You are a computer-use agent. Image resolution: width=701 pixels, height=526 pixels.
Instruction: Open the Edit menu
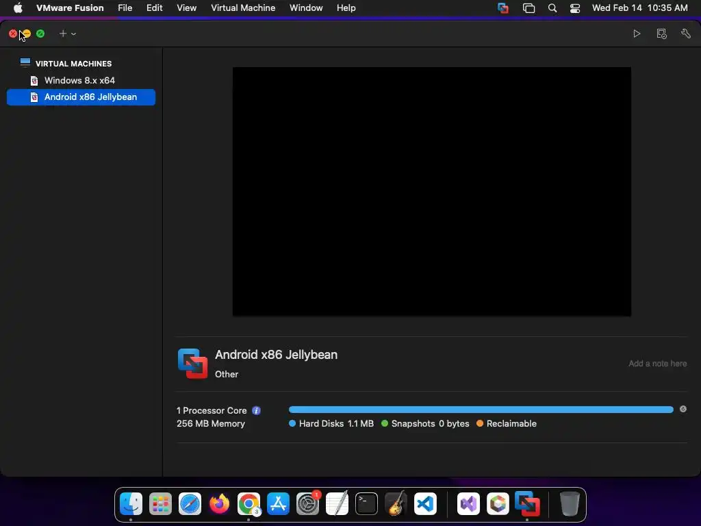click(x=154, y=8)
